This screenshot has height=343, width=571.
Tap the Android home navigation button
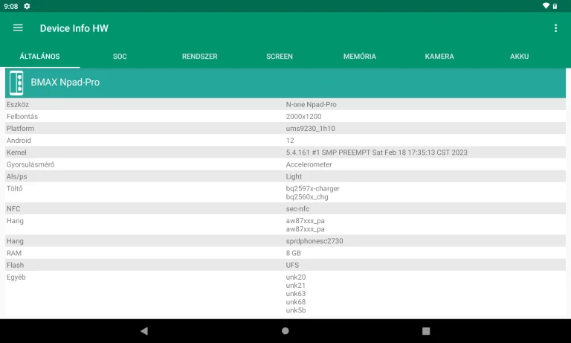pyautogui.click(x=285, y=330)
